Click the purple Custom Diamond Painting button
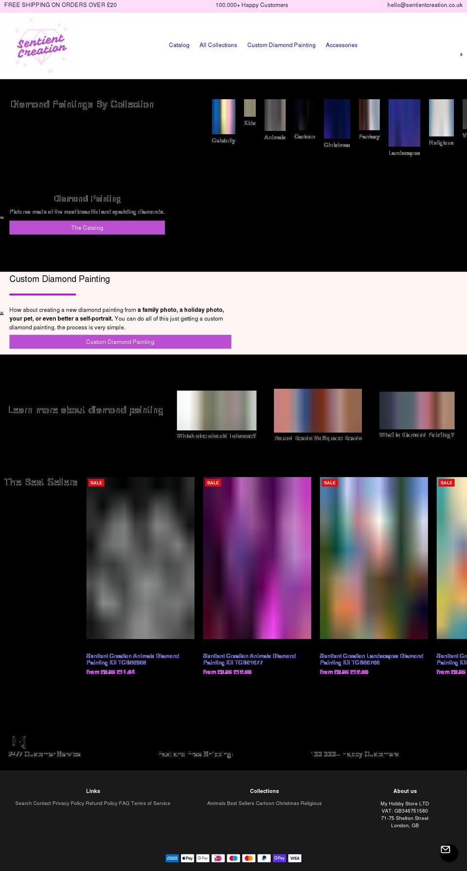467x871 pixels. click(x=120, y=342)
